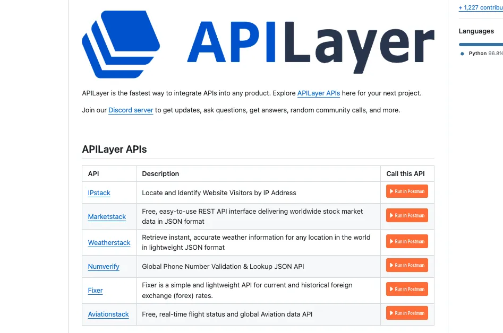Click the APILayer logo banner image
Screen dimensions: 503x333
click(x=258, y=44)
